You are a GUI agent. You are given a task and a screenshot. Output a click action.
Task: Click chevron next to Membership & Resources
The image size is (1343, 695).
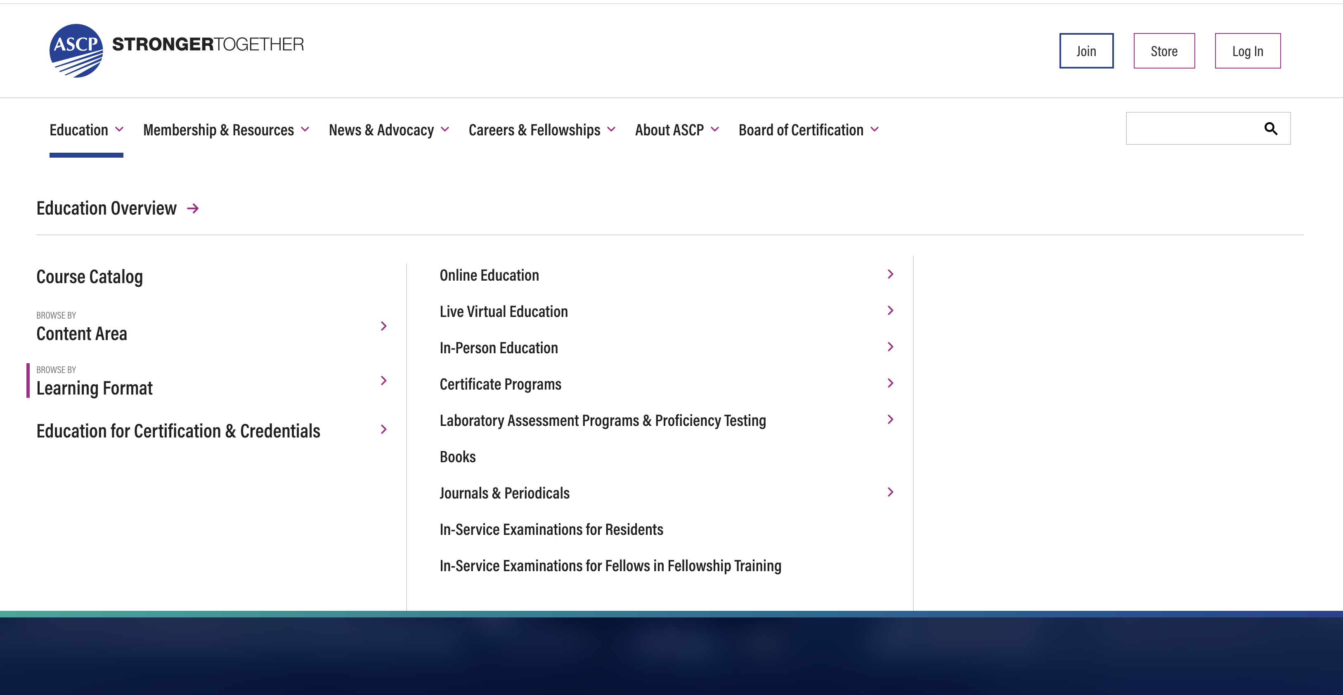coord(305,129)
